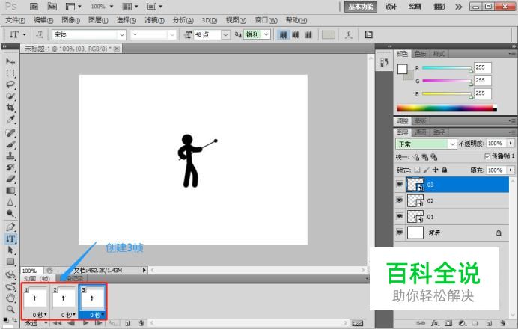Screen dimensions: 518x329
Task: Select animation frame 2 thumbnail
Action: tap(64, 298)
